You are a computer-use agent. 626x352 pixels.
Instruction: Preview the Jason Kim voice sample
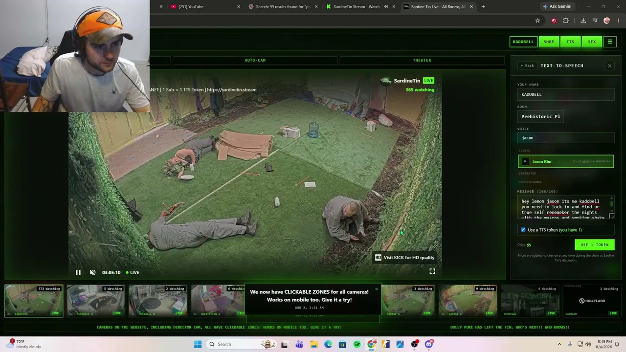(525, 161)
